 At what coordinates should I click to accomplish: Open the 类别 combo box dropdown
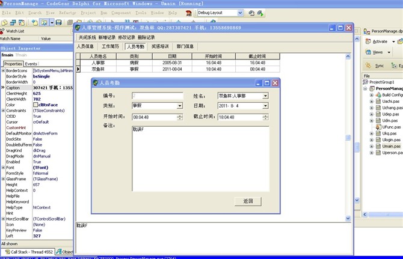tap(180, 106)
